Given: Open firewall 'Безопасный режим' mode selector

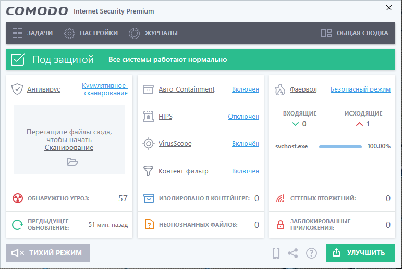Looking at the screenshot, I should tap(360, 89).
